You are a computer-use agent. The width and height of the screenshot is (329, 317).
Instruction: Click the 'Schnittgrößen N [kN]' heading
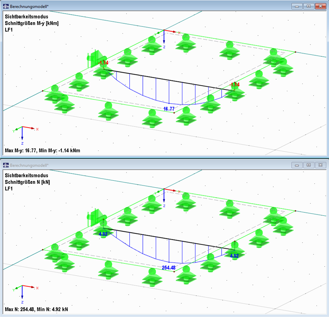pos(27,182)
